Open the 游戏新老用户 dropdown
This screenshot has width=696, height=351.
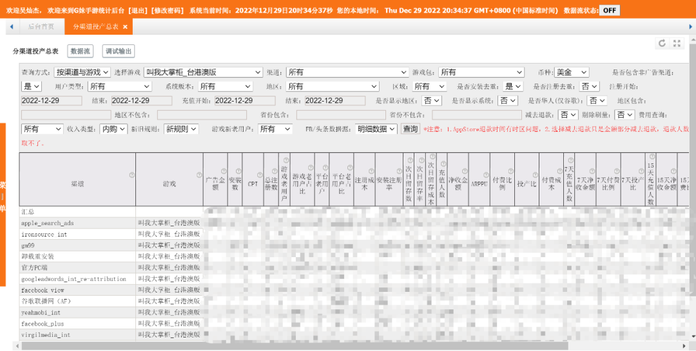275,129
